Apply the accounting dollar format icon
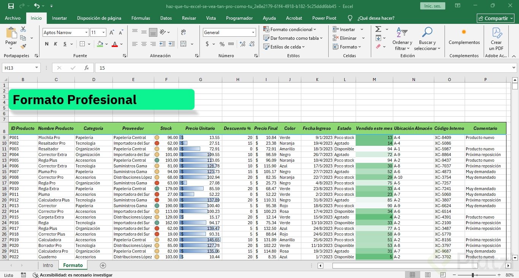The width and height of the screenshot is (519, 278). point(207,44)
